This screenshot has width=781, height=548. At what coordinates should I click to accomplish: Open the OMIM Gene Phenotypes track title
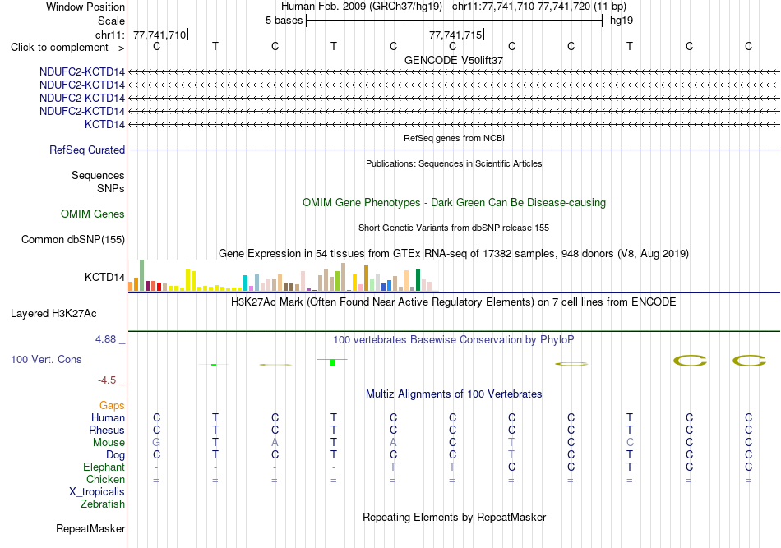[454, 203]
